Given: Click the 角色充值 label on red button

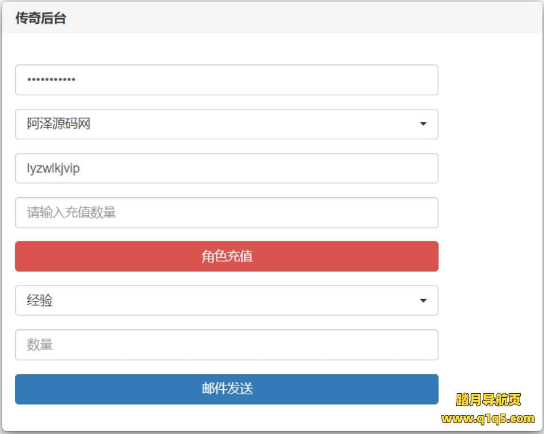Looking at the screenshot, I should [227, 257].
